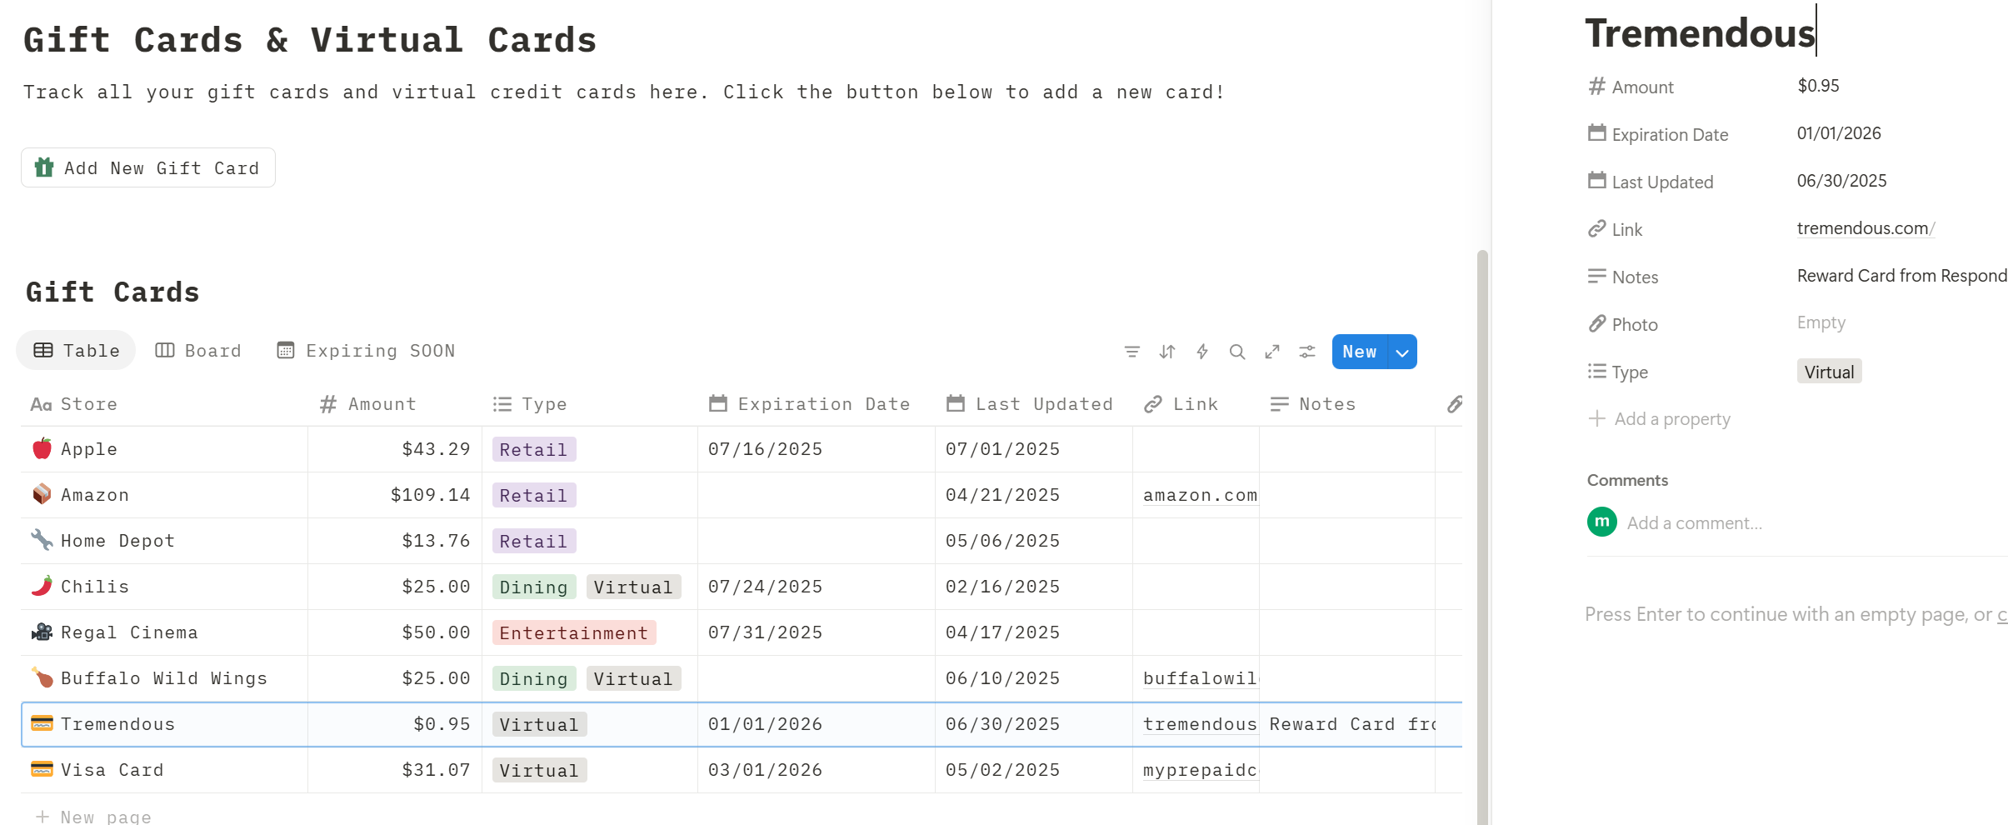Open database full-page expand arrows icon

click(x=1272, y=352)
